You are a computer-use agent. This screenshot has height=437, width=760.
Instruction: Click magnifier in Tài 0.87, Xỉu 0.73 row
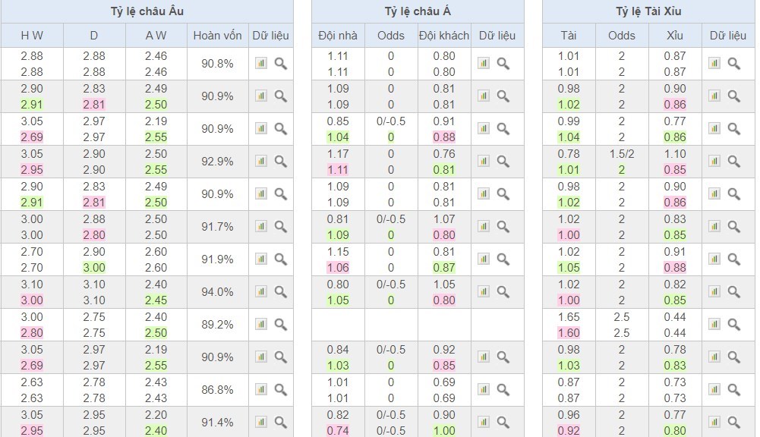click(733, 390)
